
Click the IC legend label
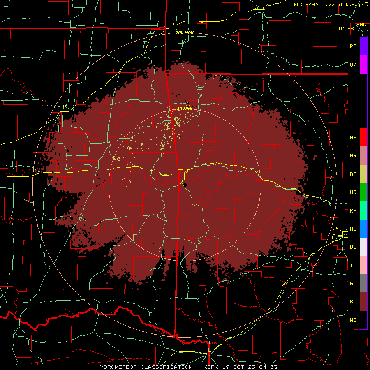coord(353,266)
